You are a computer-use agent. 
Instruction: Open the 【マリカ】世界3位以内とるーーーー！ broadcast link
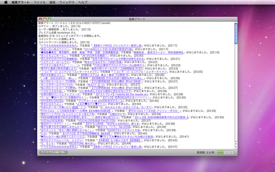(126, 98)
